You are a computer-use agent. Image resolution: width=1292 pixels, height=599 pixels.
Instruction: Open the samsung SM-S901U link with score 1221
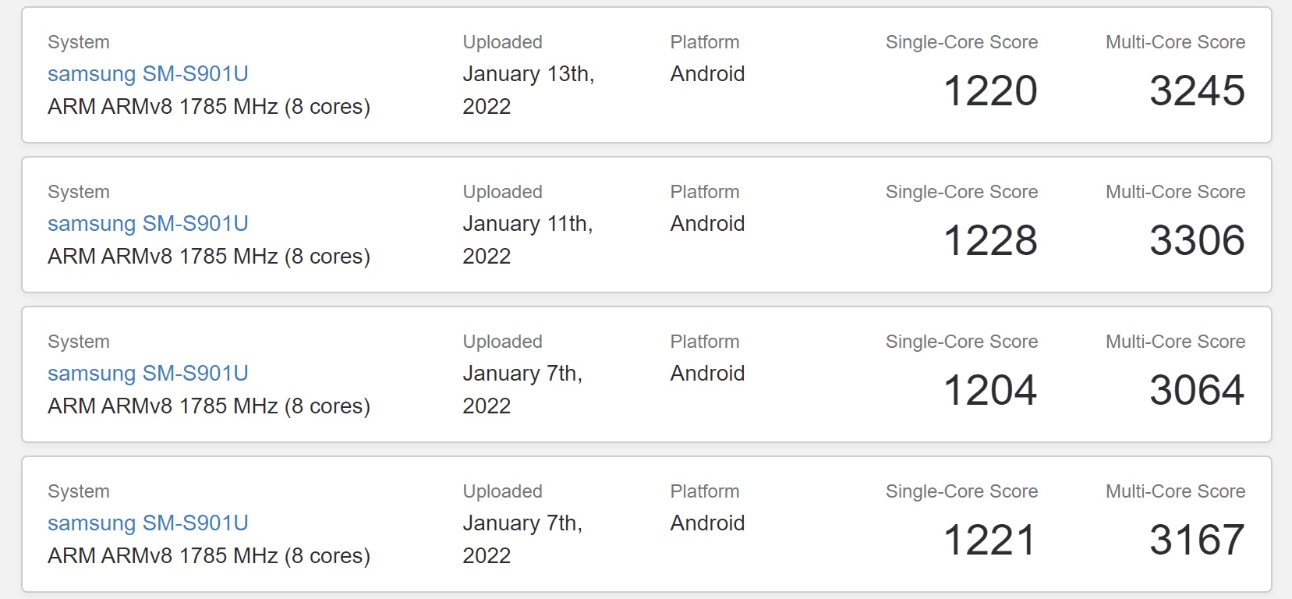(148, 523)
